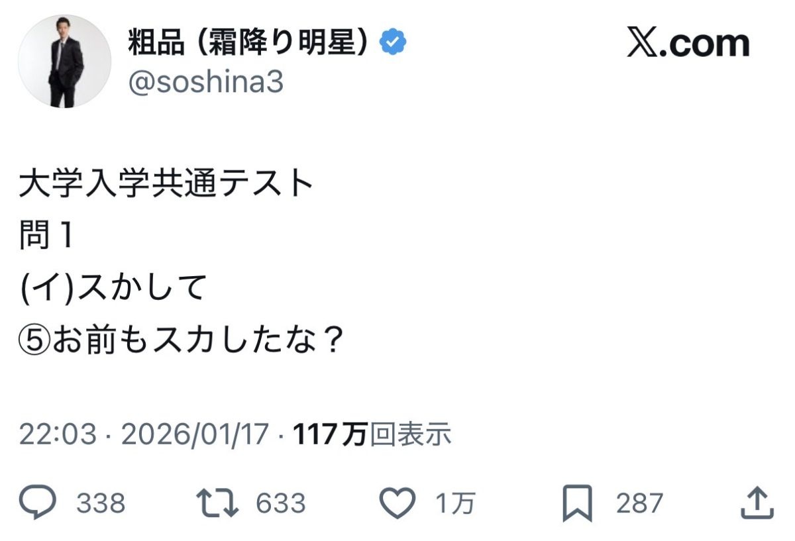Open the 粗品 (霜降り明星) display name
The height and width of the screenshot is (541, 795).
[x=248, y=44]
